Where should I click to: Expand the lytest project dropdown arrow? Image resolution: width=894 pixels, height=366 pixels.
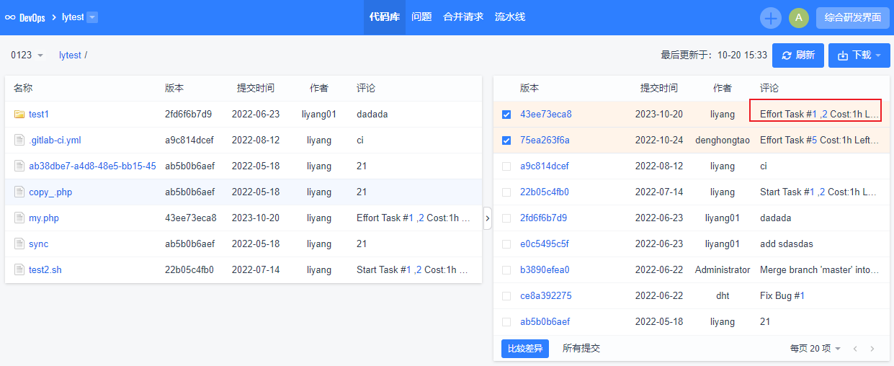click(92, 17)
